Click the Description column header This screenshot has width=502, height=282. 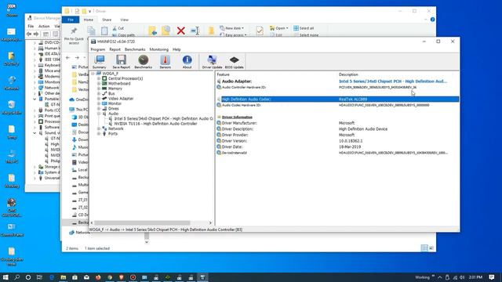click(x=348, y=74)
